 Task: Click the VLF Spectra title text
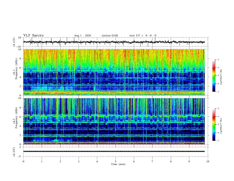point(33,35)
